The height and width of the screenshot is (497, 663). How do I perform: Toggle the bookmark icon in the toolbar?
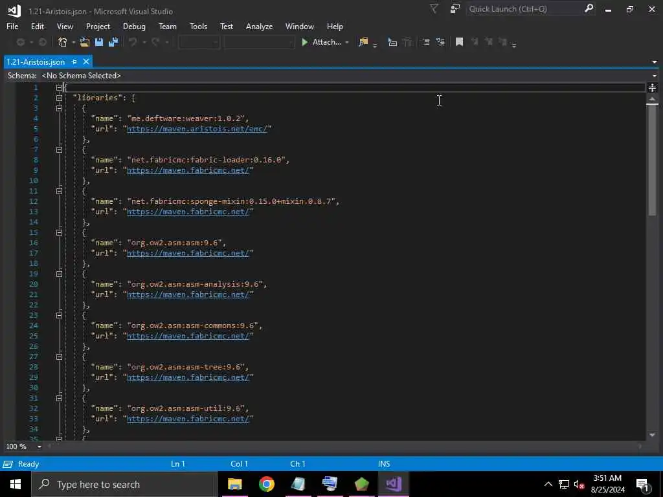click(459, 42)
